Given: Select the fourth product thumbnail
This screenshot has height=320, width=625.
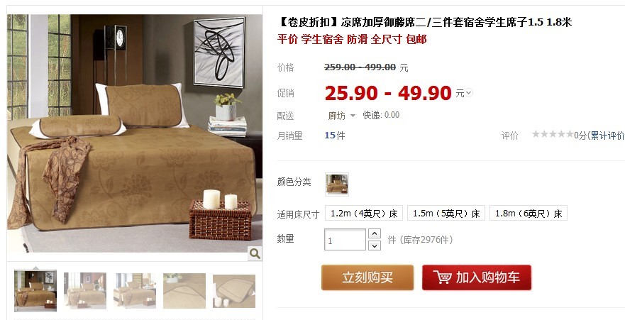Looking at the screenshot, I should point(184,290).
